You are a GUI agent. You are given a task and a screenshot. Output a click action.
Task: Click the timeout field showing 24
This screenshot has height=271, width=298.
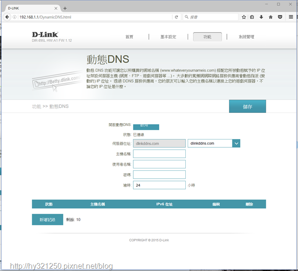pos(159,185)
